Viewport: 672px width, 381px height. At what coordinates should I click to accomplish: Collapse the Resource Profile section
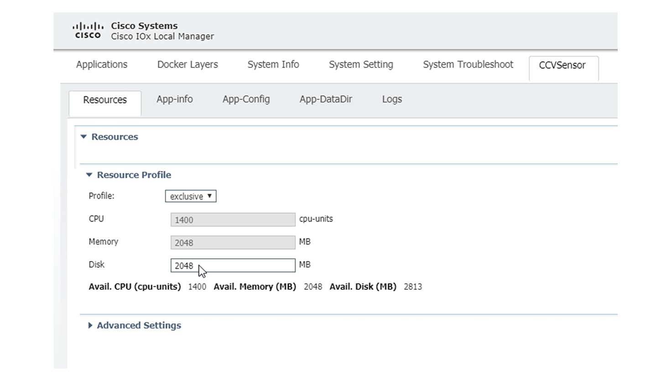click(x=89, y=175)
